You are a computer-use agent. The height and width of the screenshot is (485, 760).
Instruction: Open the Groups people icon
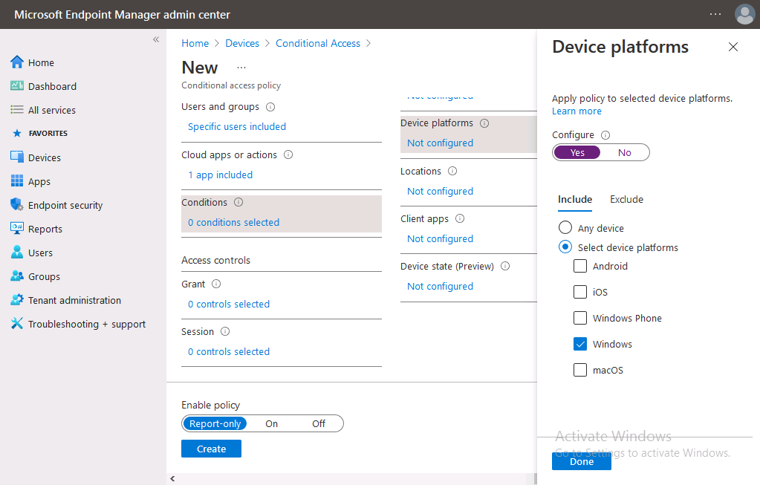pyautogui.click(x=17, y=276)
